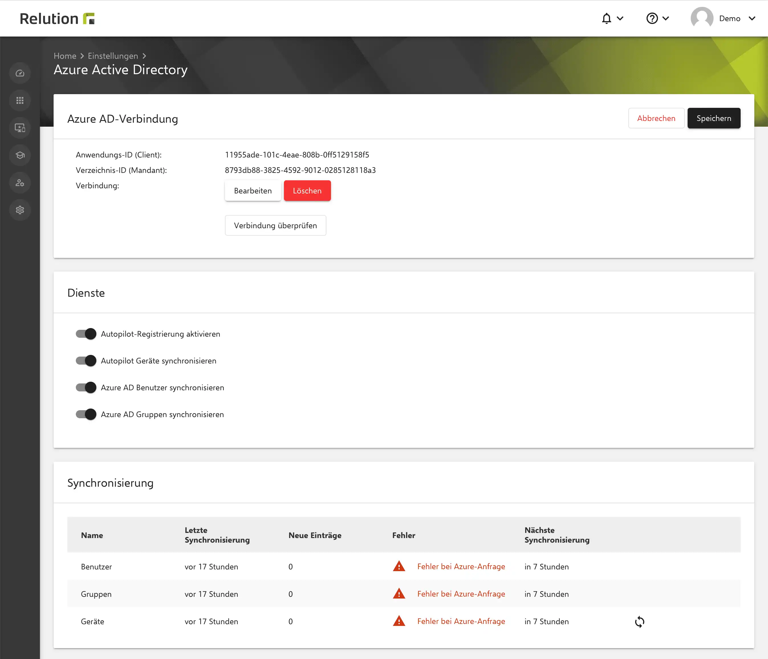Click the warning triangle in Geräte row

[x=399, y=621]
